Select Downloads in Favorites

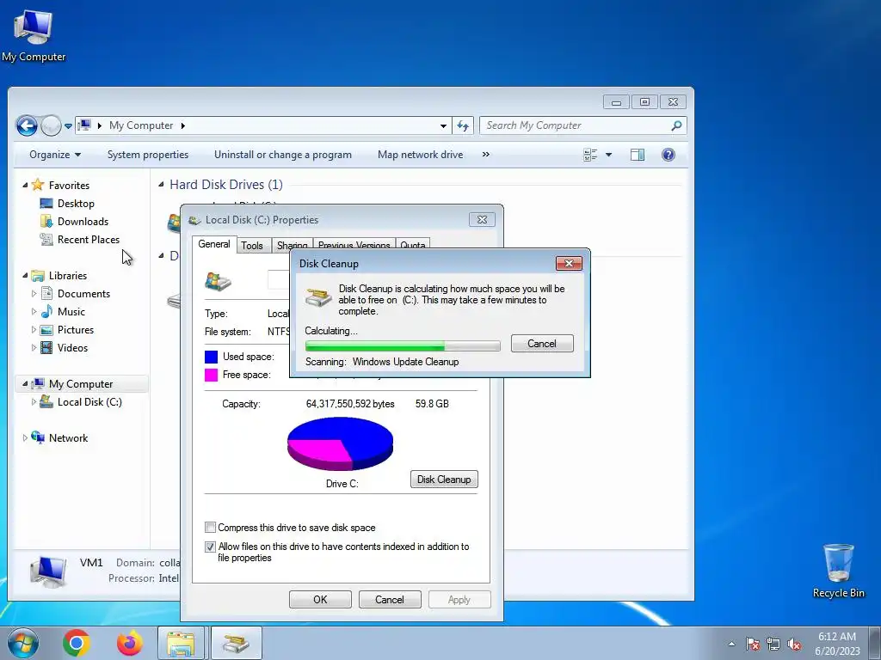(x=83, y=222)
